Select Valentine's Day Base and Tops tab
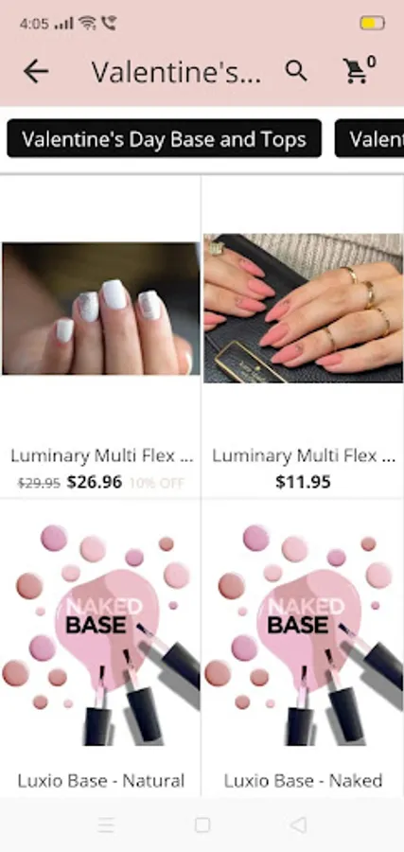The image size is (404, 852). tap(164, 139)
